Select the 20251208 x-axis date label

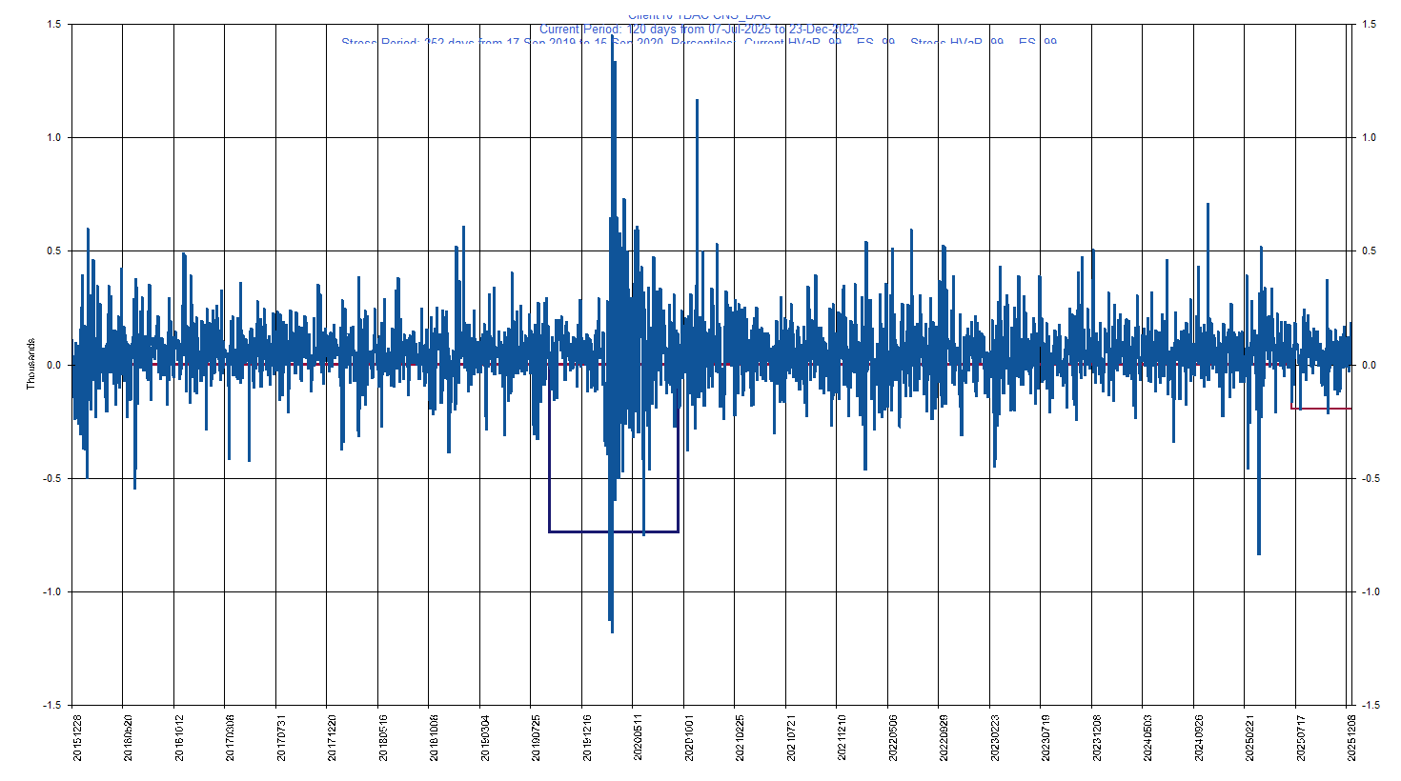pyautogui.click(x=1351, y=739)
